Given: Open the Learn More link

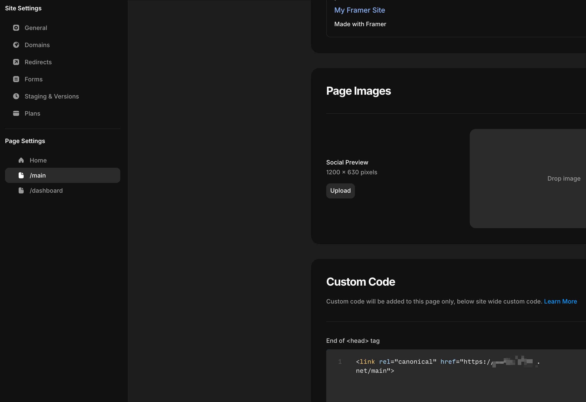Looking at the screenshot, I should 560,301.
